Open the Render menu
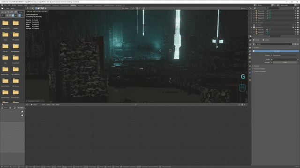The image size is (300, 168). point(14,5)
